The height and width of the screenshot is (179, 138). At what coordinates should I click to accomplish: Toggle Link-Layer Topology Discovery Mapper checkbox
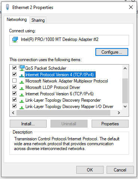click(x=14, y=106)
